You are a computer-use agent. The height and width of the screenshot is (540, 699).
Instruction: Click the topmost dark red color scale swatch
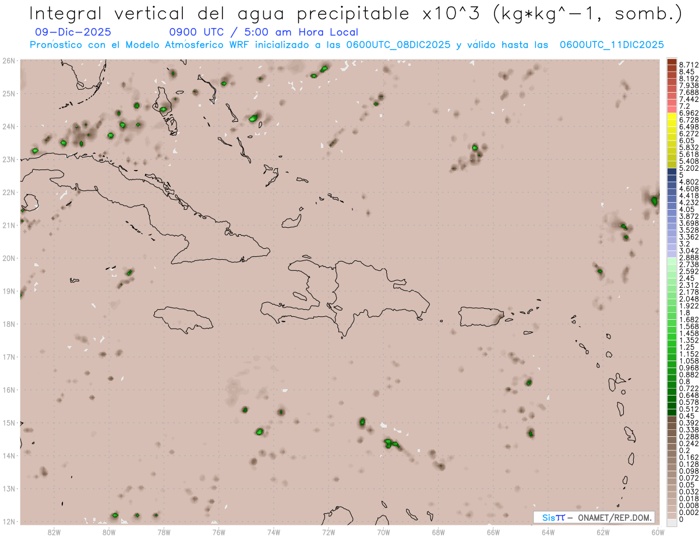tap(672, 61)
